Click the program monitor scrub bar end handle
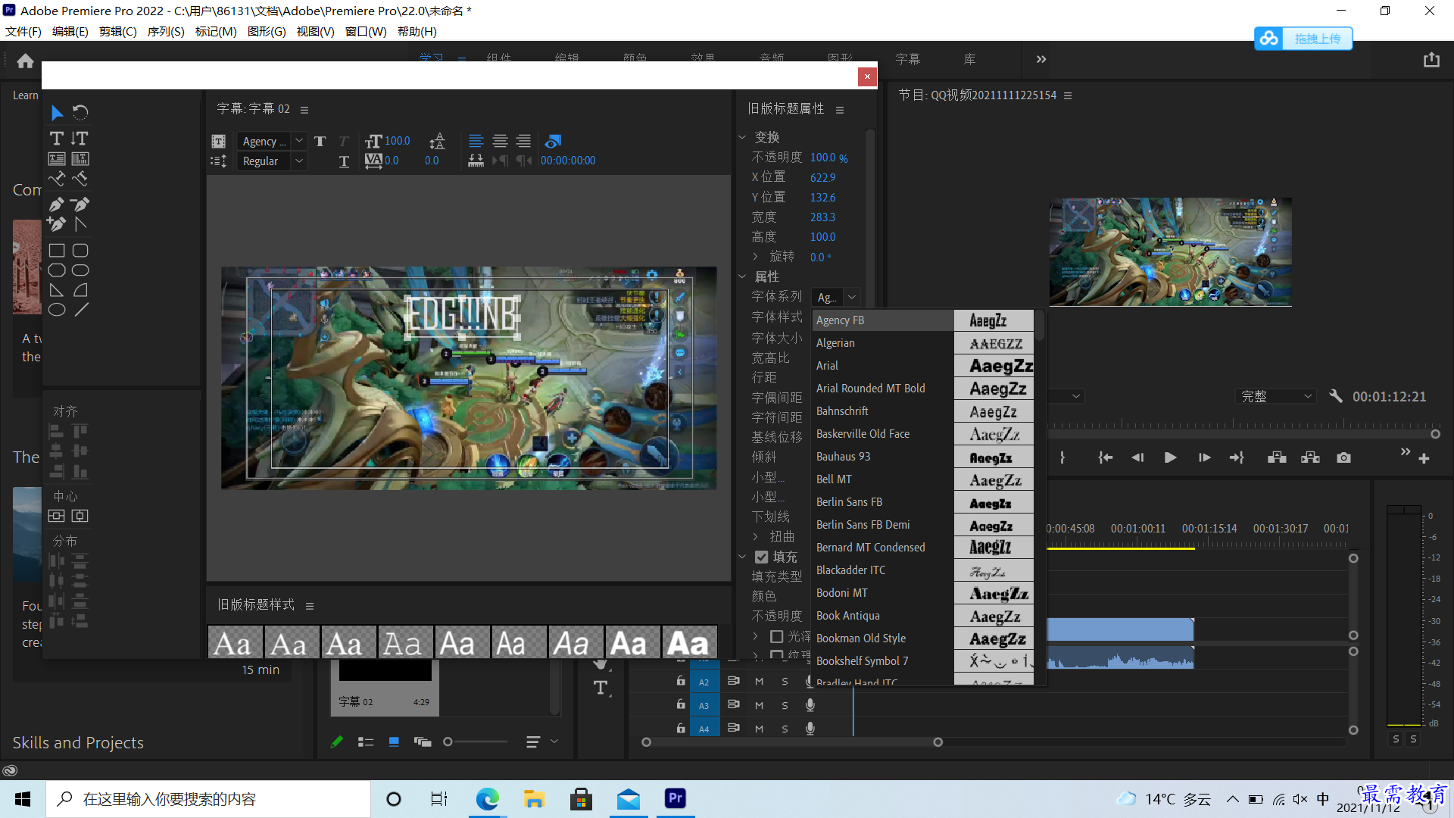 1435,434
